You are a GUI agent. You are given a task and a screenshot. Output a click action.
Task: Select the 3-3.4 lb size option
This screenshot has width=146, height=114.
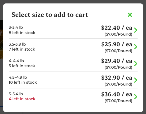73,30
